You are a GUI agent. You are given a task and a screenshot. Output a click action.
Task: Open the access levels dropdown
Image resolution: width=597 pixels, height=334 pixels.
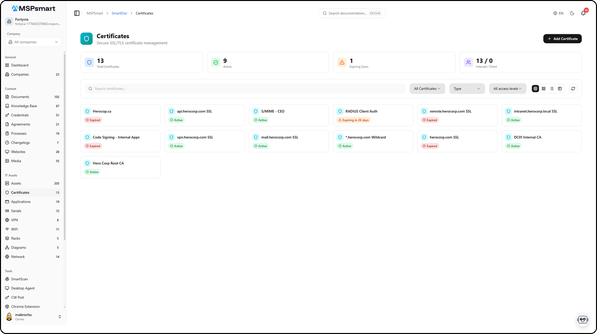click(x=507, y=88)
